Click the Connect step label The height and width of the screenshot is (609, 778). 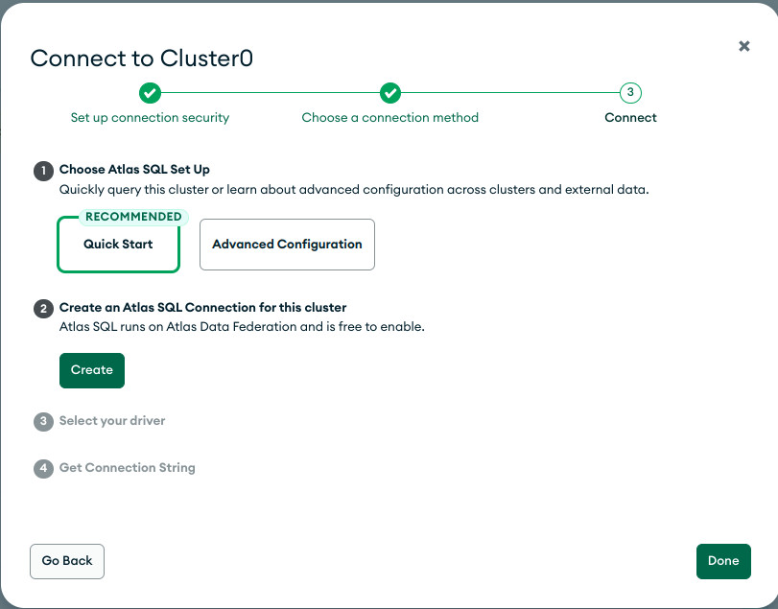[630, 118]
